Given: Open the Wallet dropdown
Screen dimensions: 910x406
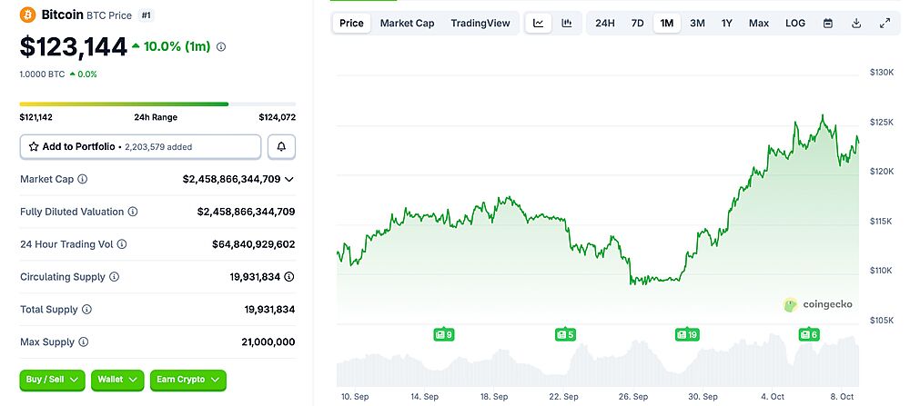Looking at the screenshot, I should click(x=117, y=379).
